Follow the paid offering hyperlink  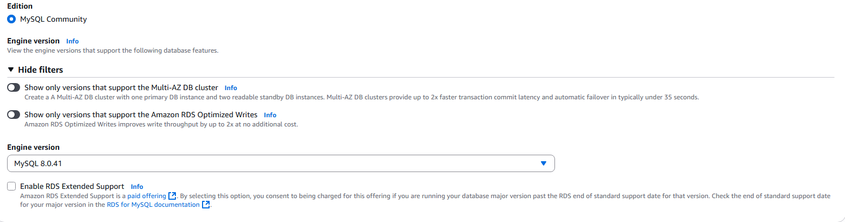(147, 196)
